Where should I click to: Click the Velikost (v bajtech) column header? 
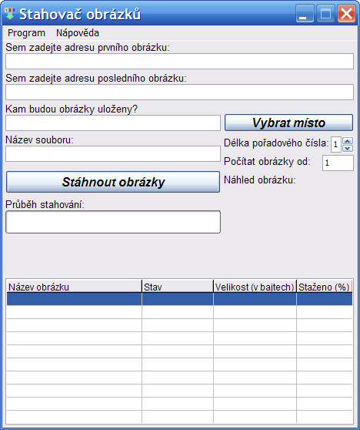pos(255,287)
